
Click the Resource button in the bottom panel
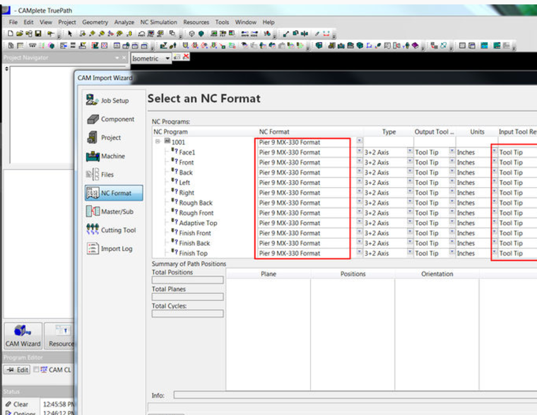pyautogui.click(x=59, y=336)
